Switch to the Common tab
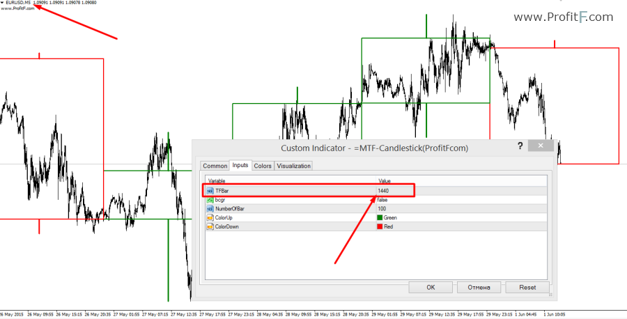 [215, 166]
